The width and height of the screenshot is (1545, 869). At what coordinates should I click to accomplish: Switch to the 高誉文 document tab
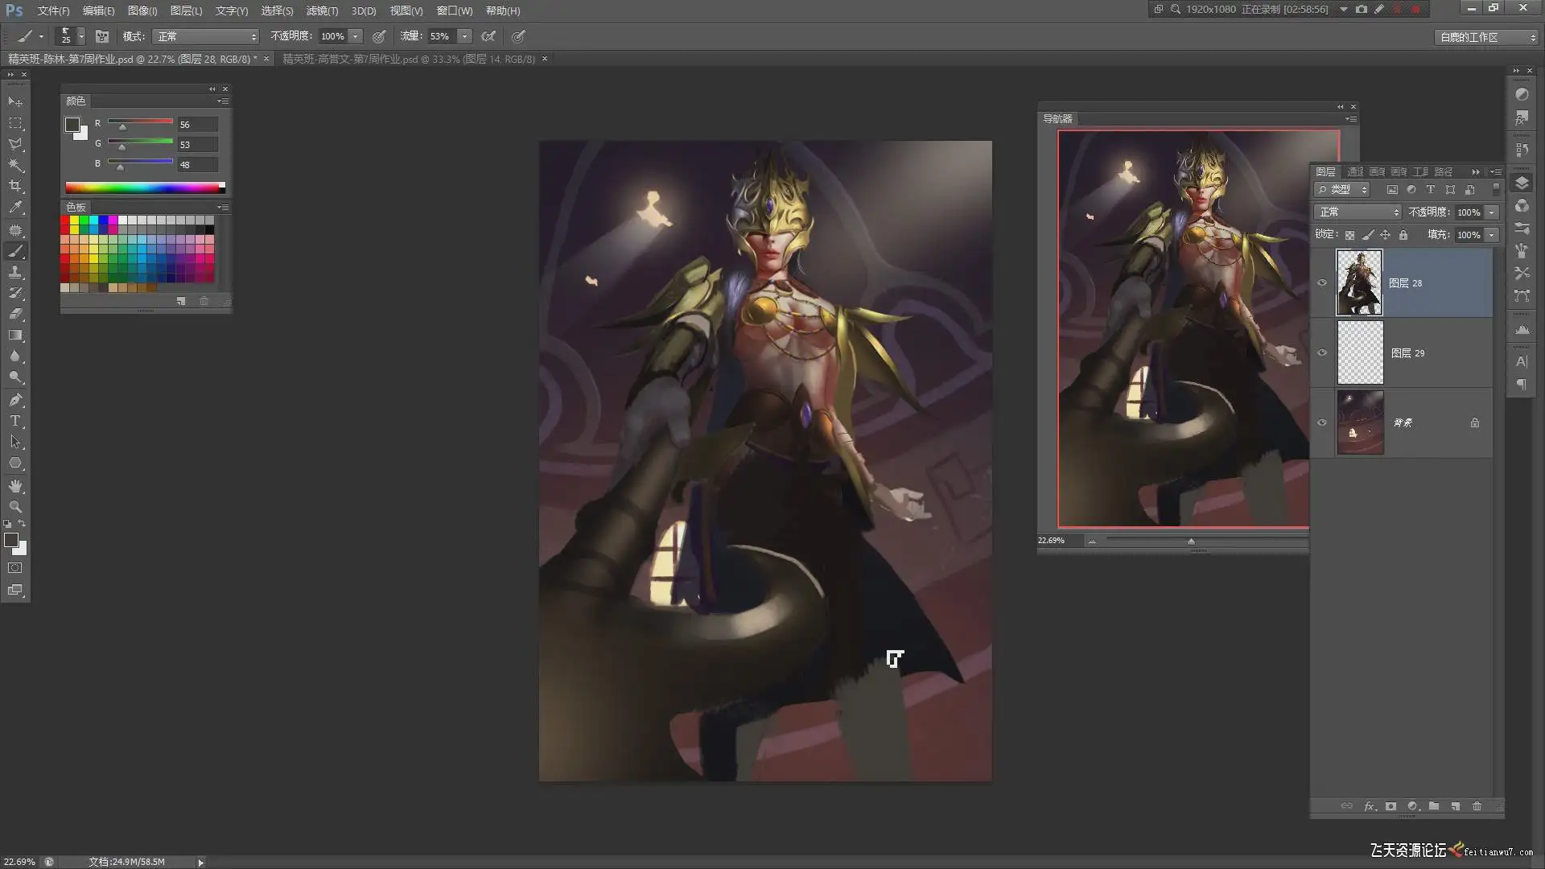pos(409,59)
